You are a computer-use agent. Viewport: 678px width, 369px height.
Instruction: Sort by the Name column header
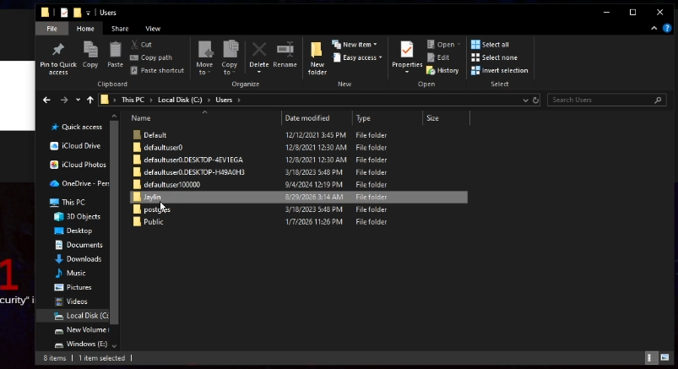pos(141,118)
